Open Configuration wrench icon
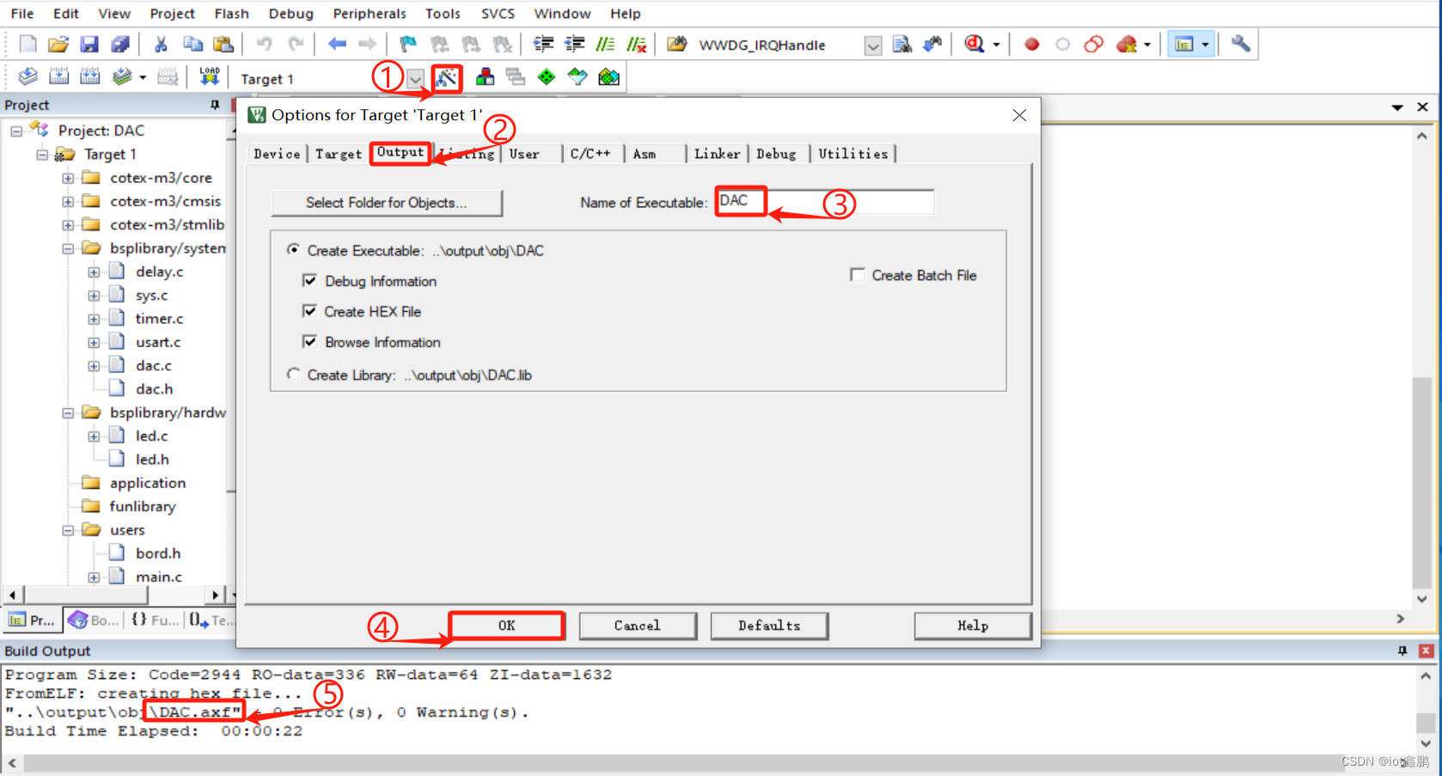The height and width of the screenshot is (776, 1442). [1240, 44]
